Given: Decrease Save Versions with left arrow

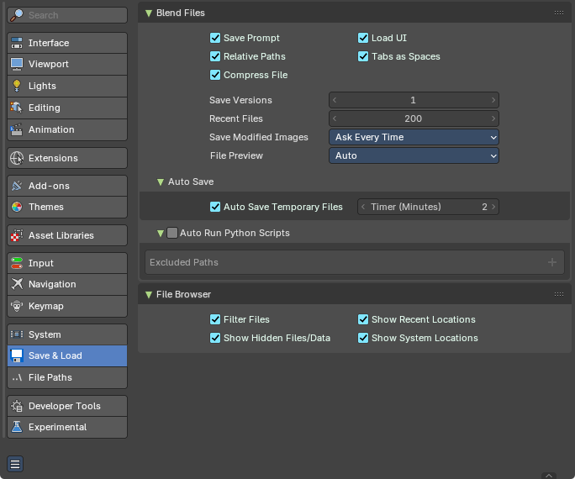Looking at the screenshot, I should point(335,100).
